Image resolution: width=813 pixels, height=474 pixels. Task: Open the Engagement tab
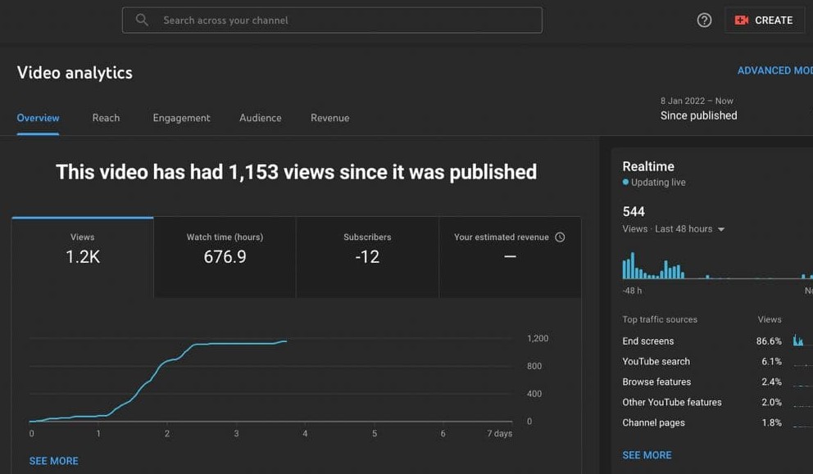pyautogui.click(x=181, y=118)
